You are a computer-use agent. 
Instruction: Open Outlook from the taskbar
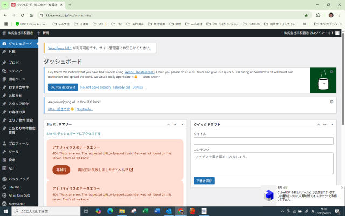click(x=169, y=211)
